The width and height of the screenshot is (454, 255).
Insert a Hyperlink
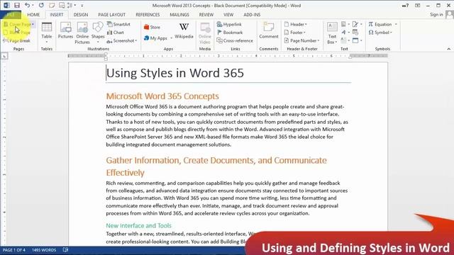pyautogui.click(x=229, y=24)
